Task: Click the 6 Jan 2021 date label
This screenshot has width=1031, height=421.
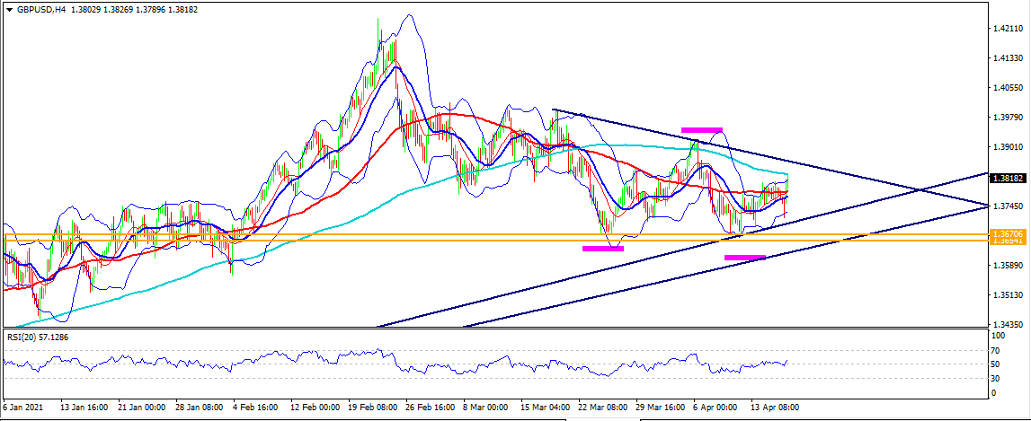Action: click(x=22, y=408)
